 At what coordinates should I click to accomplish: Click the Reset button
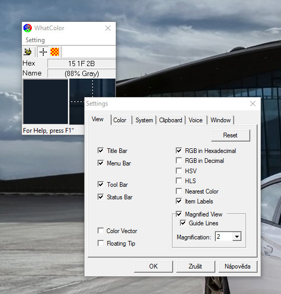point(230,135)
